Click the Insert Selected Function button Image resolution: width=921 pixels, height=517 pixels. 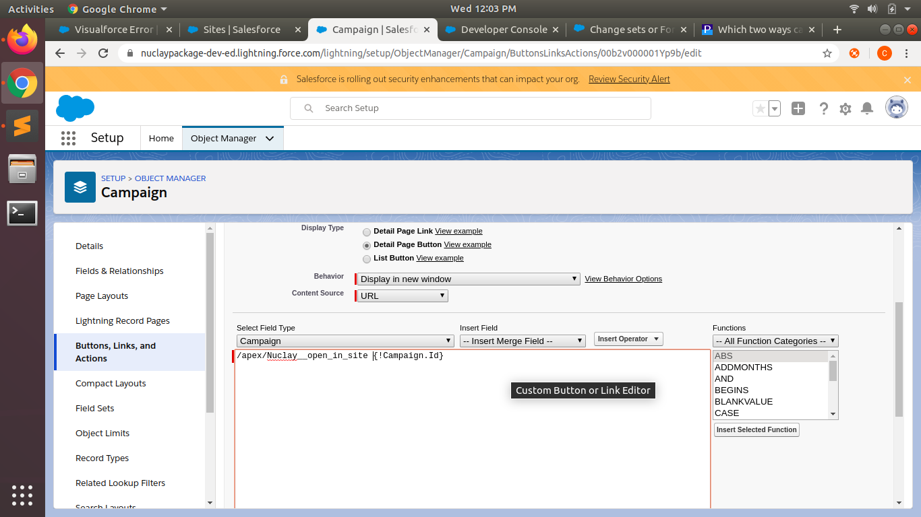tap(756, 429)
